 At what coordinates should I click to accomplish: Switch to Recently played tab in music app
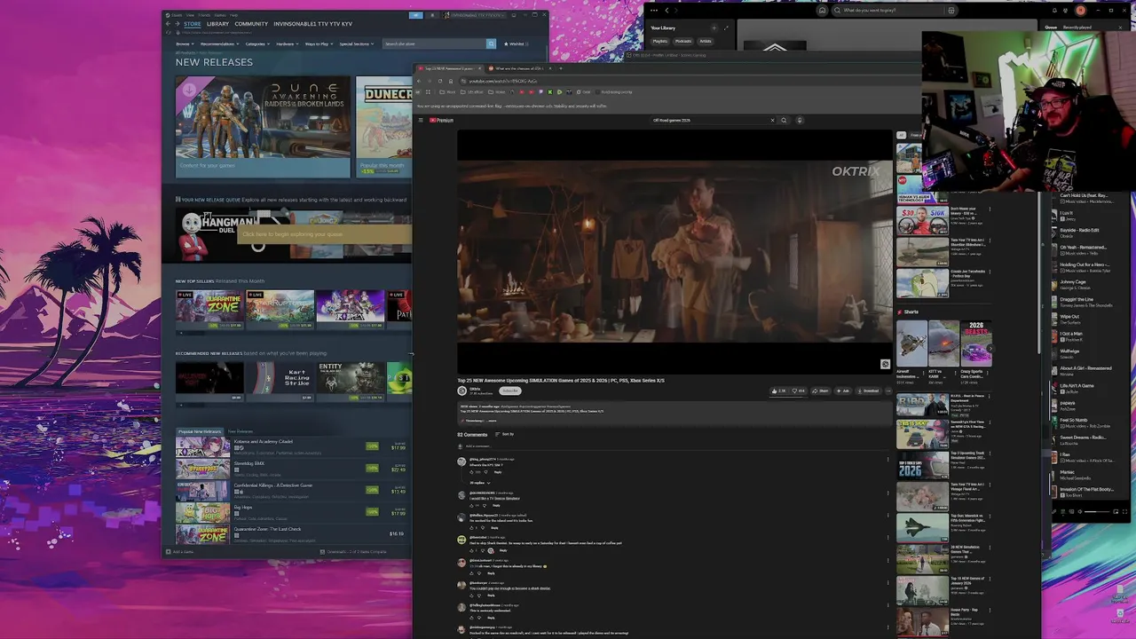click(1077, 28)
